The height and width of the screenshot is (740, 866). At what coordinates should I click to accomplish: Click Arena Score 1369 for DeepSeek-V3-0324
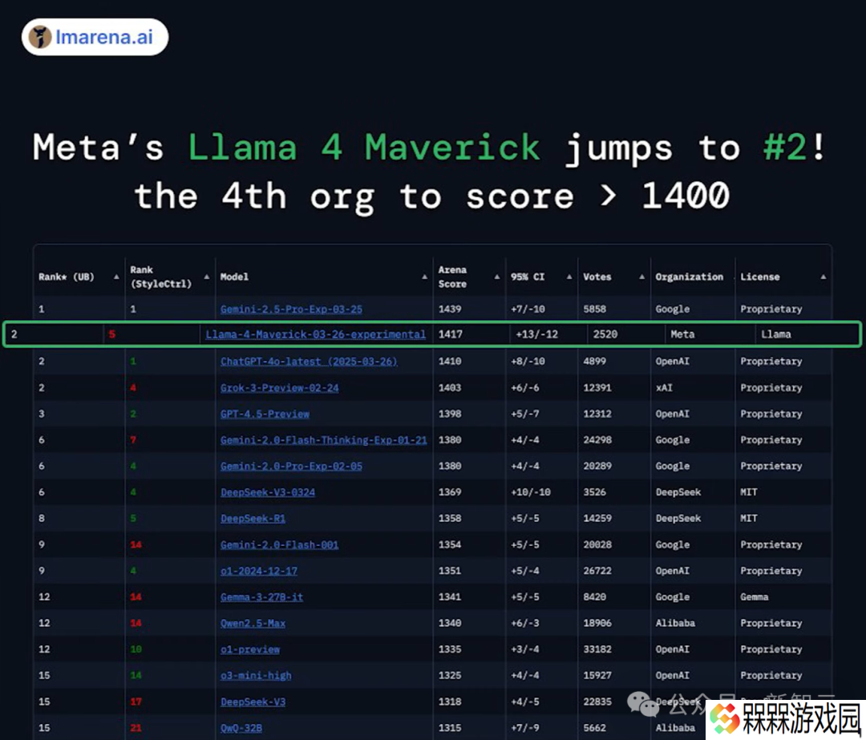(450, 492)
